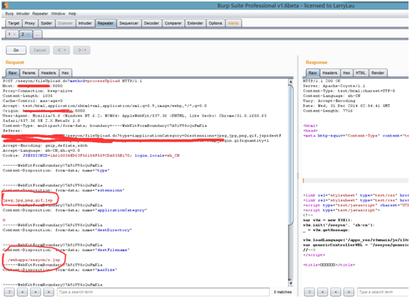Select the Response Render tab

click(x=378, y=73)
